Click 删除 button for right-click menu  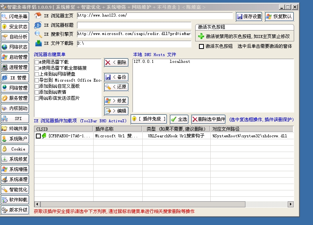tap(116, 62)
